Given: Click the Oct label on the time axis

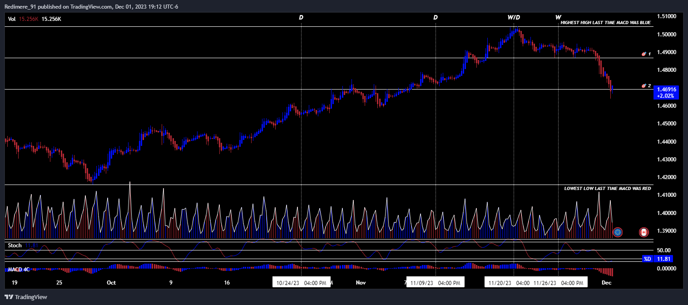Looking at the screenshot, I should pos(111,283).
